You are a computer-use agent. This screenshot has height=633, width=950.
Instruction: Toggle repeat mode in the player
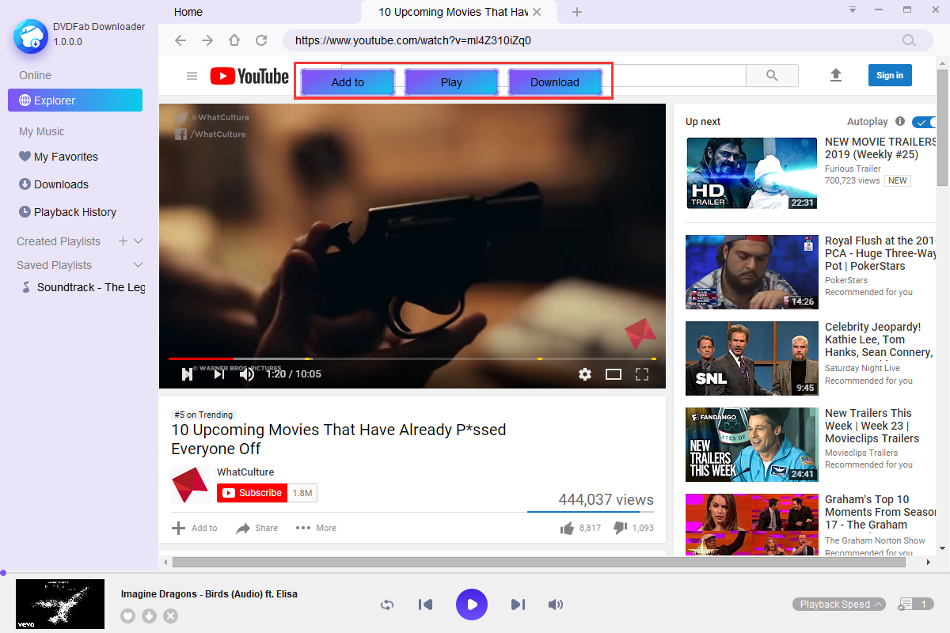[387, 605]
